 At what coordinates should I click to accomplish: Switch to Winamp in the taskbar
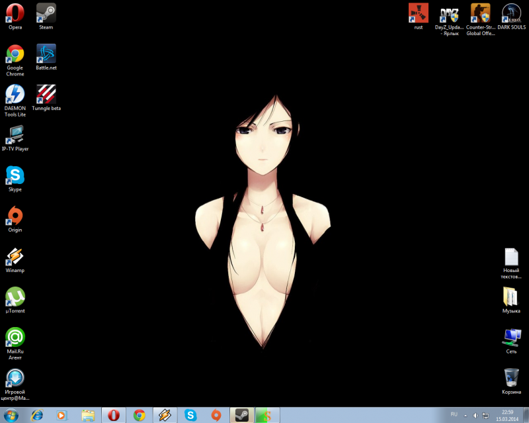tap(165, 415)
